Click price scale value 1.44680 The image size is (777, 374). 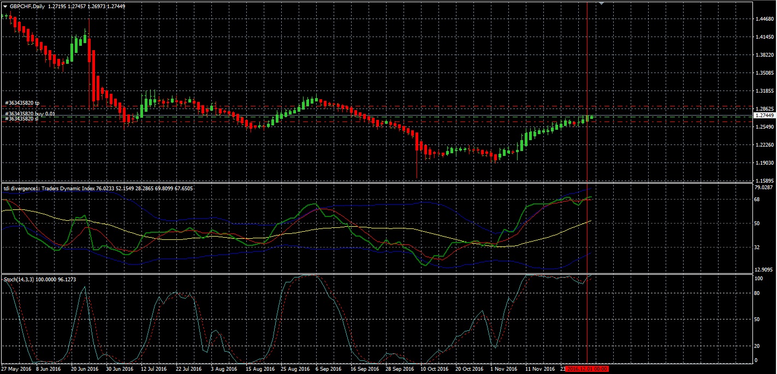click(765, 19)
